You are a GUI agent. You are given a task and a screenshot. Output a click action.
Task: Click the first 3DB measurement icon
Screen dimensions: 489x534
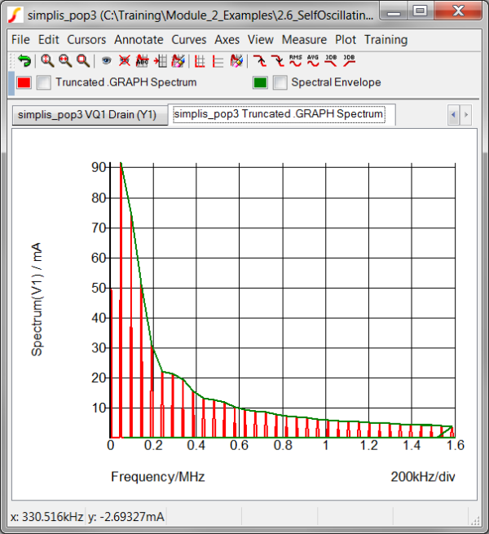[331, 61]
